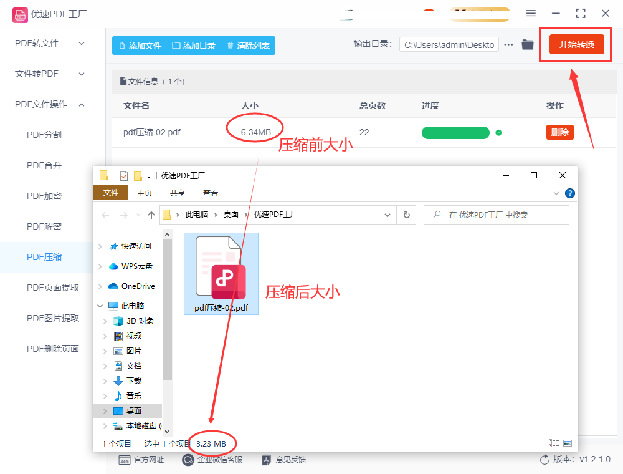Select PDF页面提取 in the sidebar
This screenshot has width=623, height=474.
(x=53, y=288)
